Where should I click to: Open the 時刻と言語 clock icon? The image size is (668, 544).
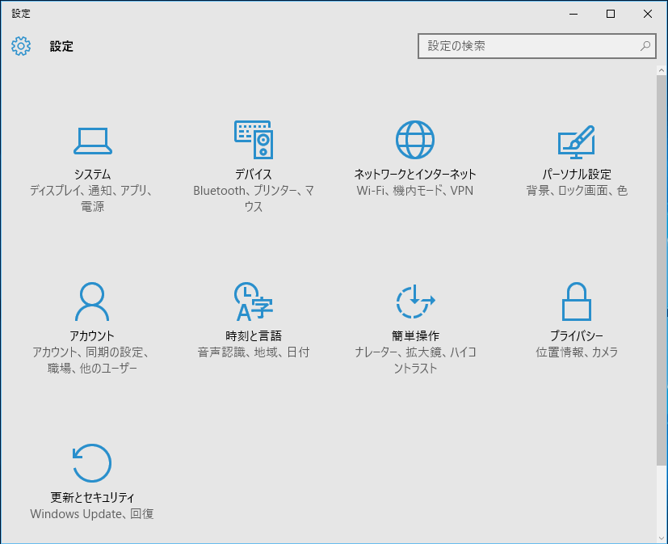click(254, 302)
